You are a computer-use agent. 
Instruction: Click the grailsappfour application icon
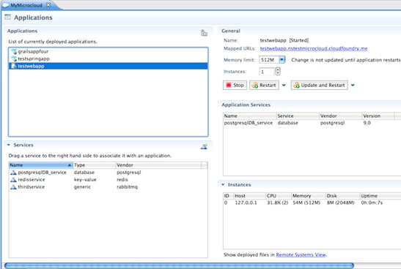[14, 51]
